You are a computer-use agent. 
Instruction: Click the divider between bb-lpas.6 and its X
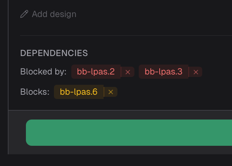[x=104, y=92]
